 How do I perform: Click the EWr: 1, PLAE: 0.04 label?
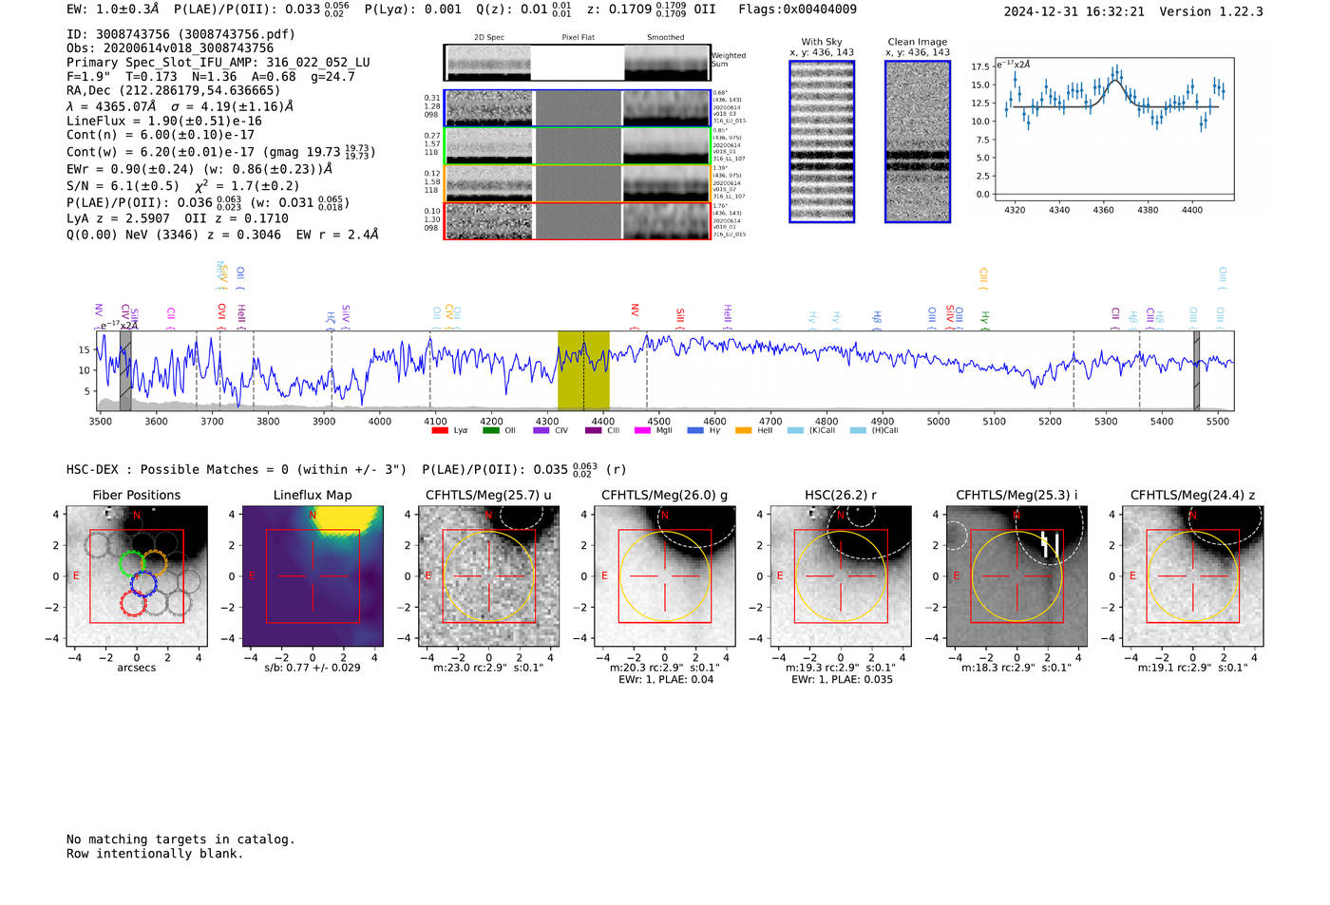pos(665,680)
